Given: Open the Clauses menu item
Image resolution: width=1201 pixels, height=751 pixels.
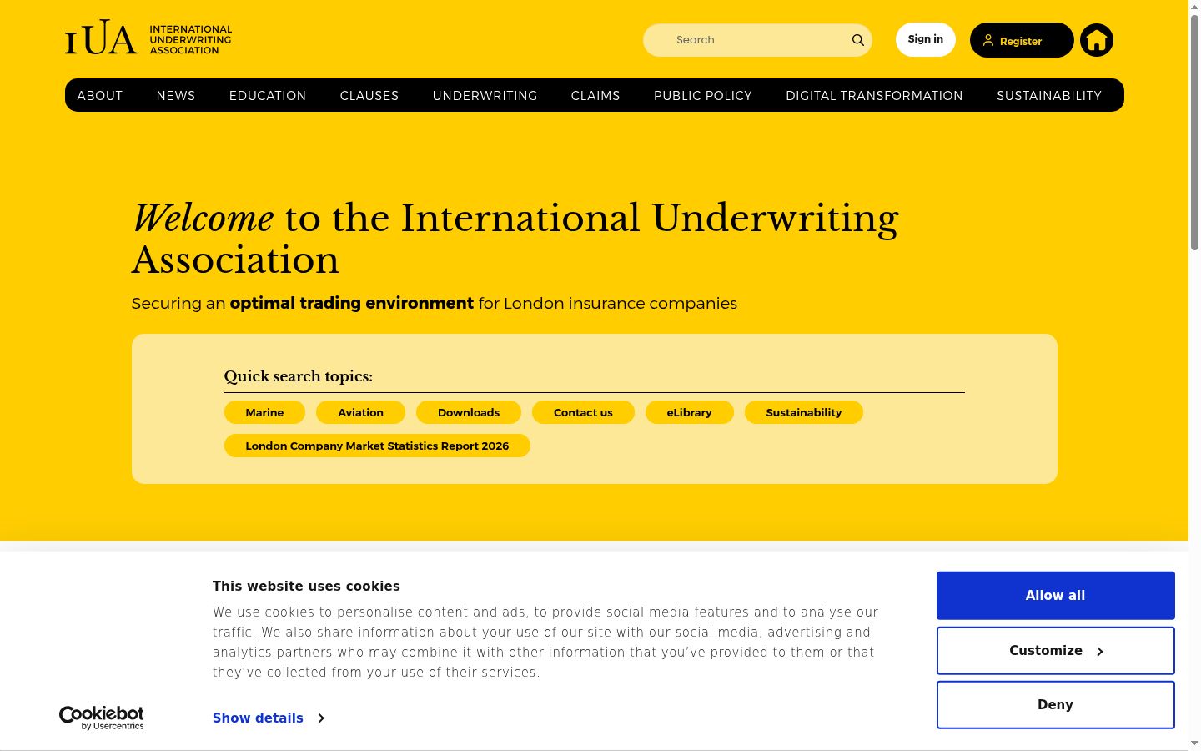Looking at the screenshot, I should [x=369, y=96].
